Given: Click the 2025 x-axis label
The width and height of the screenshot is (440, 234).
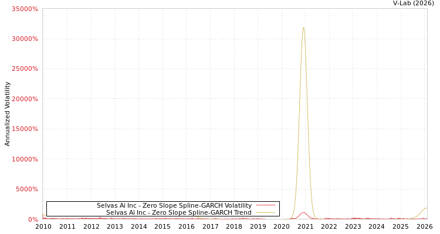Looking at the screenshot, I should pos(401,227).
